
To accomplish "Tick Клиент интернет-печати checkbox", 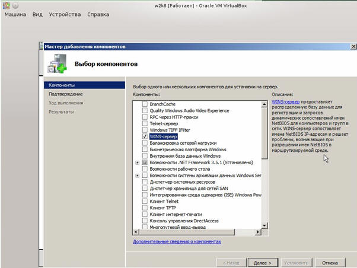I will pos(145,214).
